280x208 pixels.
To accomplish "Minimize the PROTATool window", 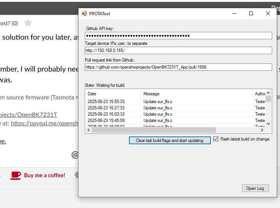I will pyautogui.click(x=234, y=14).
